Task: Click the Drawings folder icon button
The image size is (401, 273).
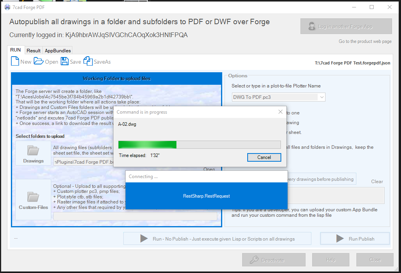Action: [33, 153]
